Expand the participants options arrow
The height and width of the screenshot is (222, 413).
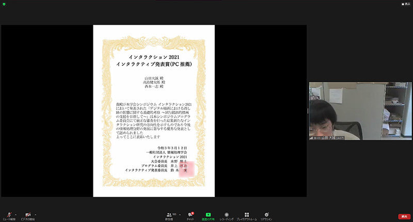tap(180, 215)
